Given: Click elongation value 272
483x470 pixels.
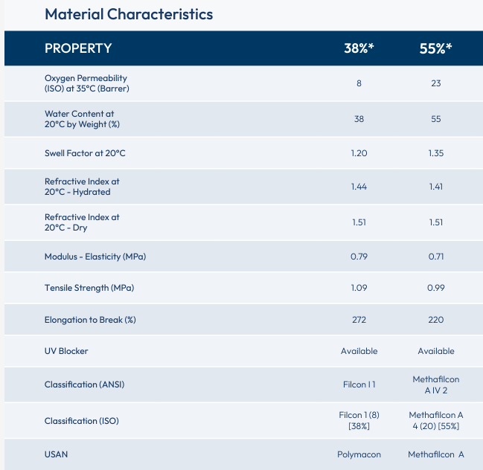Looking at the screenshot, I should pos(359,320).
